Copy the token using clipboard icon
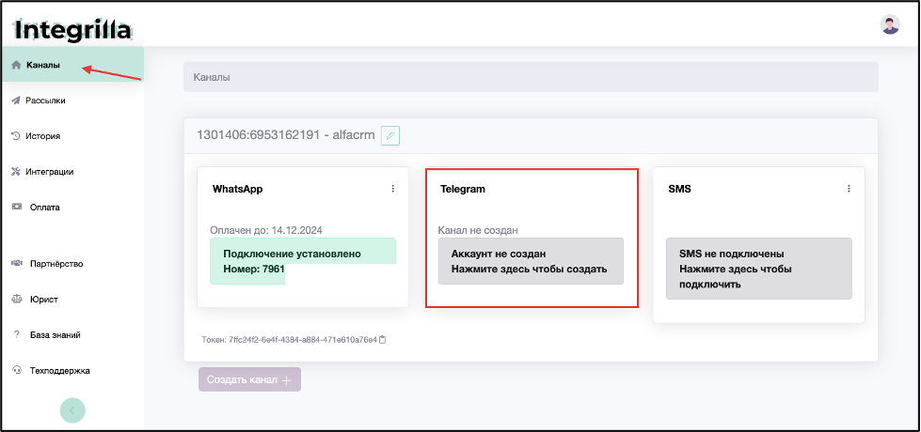The width and height of the screenshot is (921, 432). point(382,339)
